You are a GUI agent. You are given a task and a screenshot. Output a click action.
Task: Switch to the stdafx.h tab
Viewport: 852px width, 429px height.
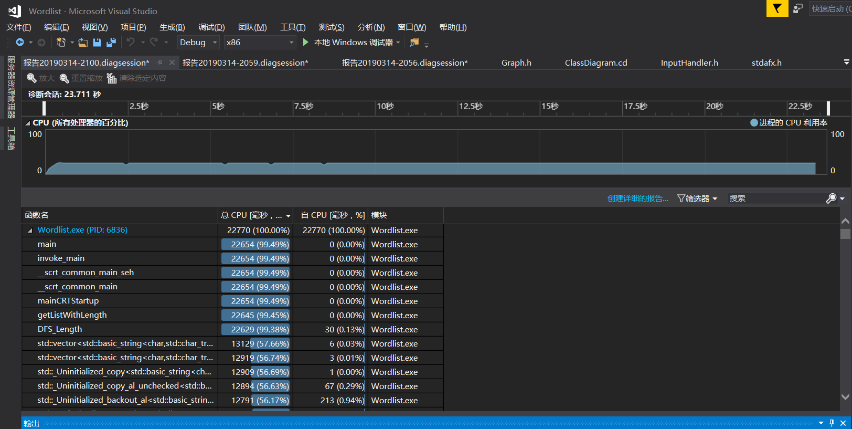pos(766,62)
